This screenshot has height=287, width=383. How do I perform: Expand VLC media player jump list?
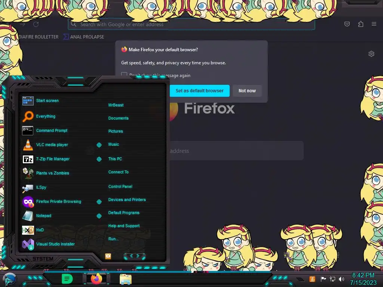coord(99,145)
